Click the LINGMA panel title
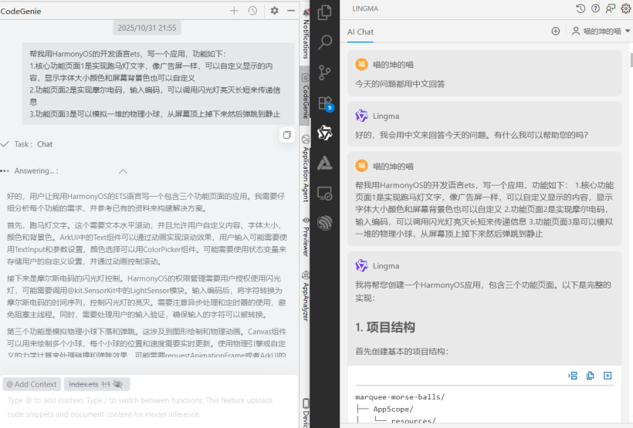Viewport: 633px width, 428px height. coord(365,8)
